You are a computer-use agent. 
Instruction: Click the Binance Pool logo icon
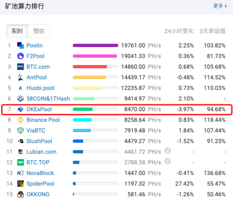tap(21, 120)
